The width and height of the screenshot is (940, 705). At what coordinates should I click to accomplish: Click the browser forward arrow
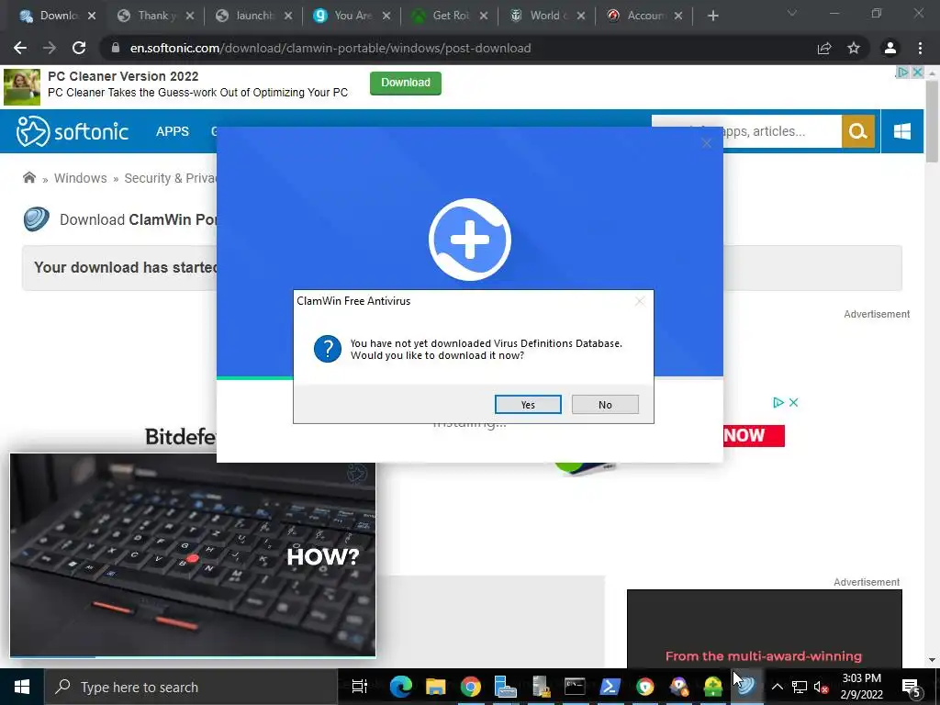point(50,48)
